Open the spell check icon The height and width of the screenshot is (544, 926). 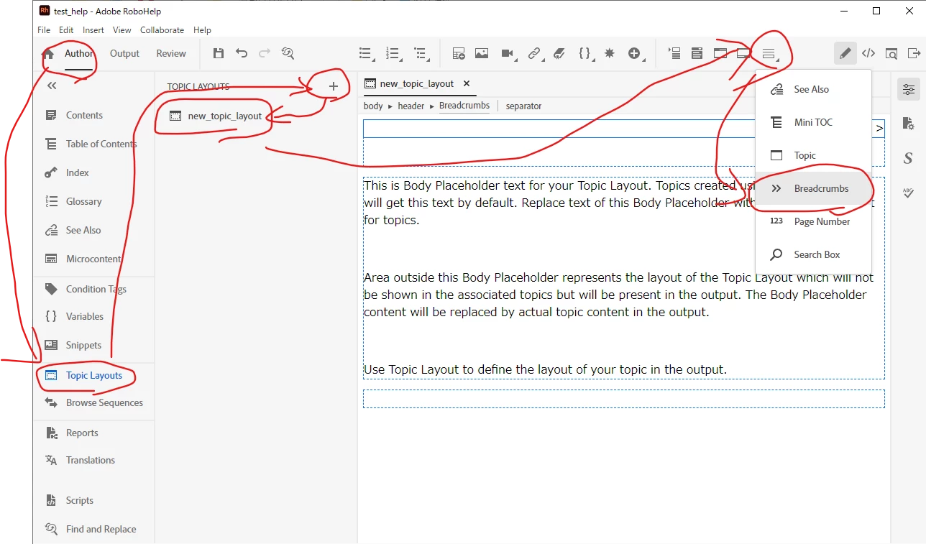tap(909, 193)
